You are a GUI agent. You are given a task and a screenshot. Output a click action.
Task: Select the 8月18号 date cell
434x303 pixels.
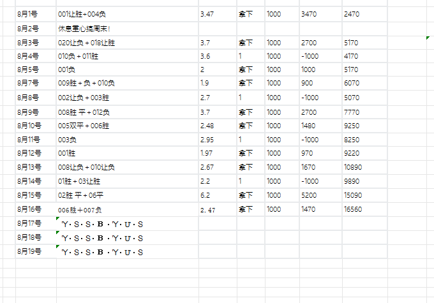point(29,237)
